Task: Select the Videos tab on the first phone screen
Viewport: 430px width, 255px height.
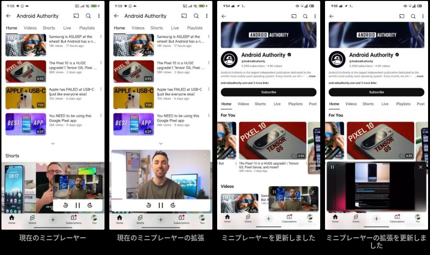Action: [x=30, y=28]
